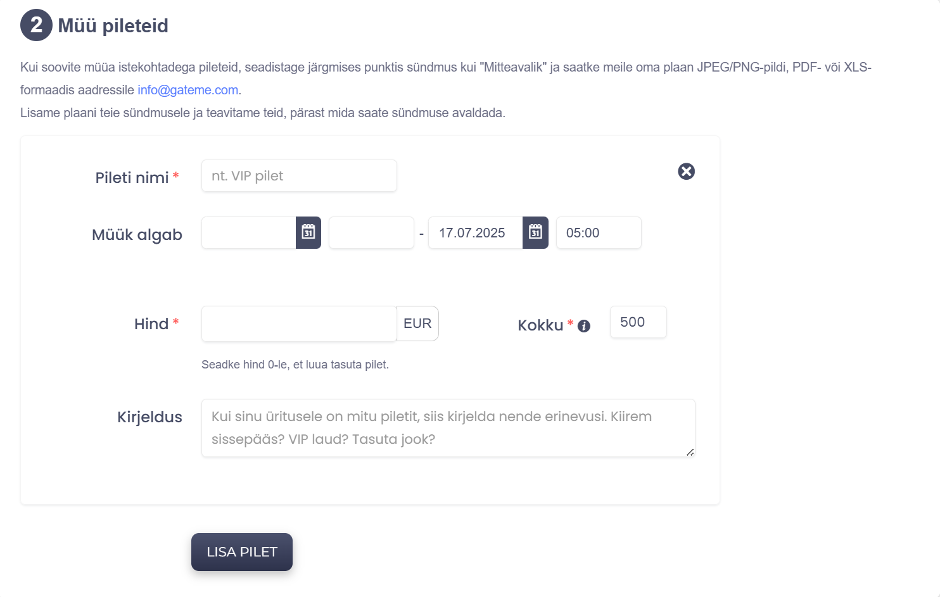Image resolution: width=940 pixels, height=597 pixels.
Task: Click the EUR currency addon
Action: pos(417,324)
